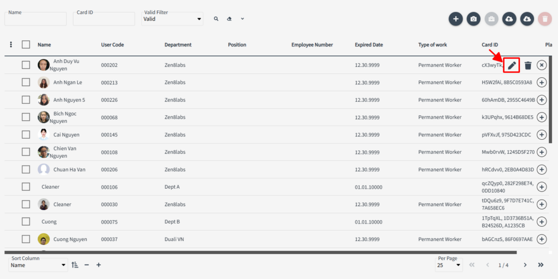This screenshot has width=558, height=279.
Task: Click the camera icon button at top
Action: pos(474,19)
